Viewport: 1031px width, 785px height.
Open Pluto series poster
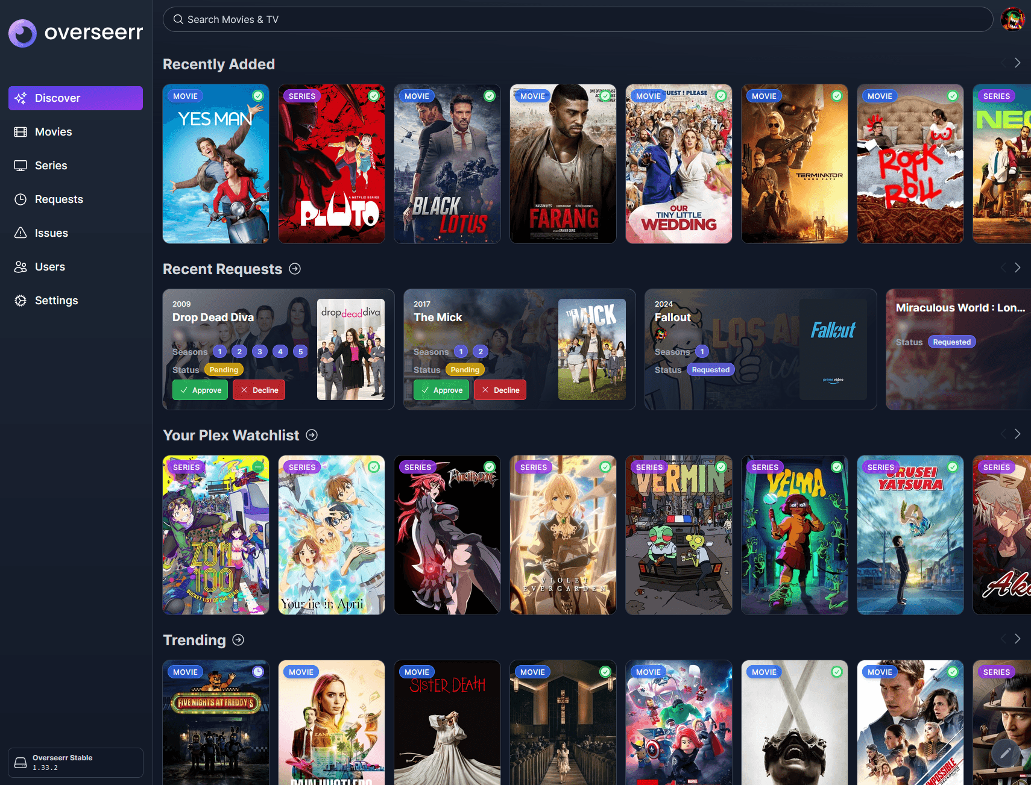(332, 164)
